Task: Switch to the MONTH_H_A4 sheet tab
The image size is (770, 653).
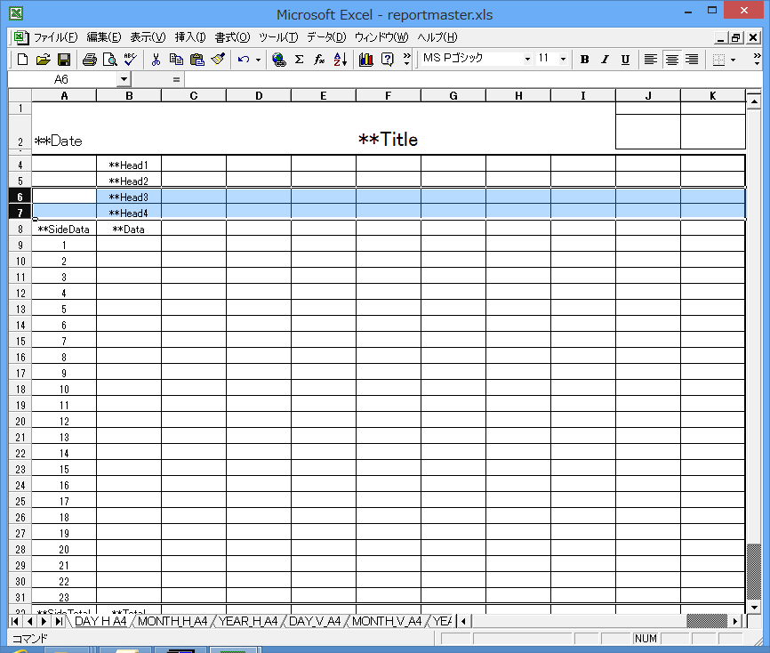Action: 173,621
